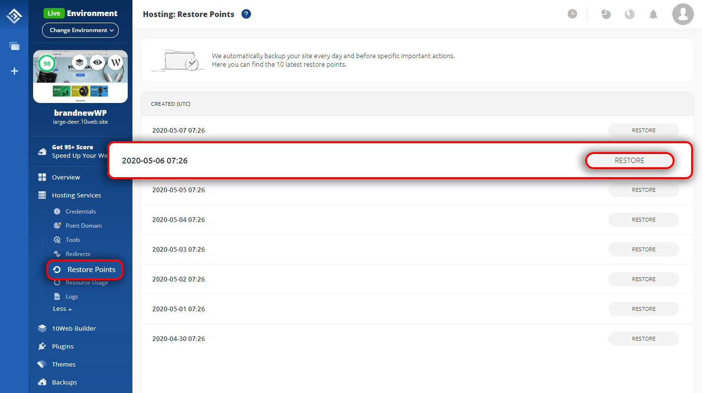Click the Credentials info icon
Screen dimensions: 702x393
click(57, 212)
